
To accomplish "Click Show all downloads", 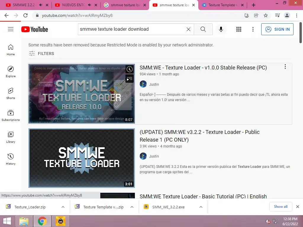I will pyautogui.click(x=281, y=207).
